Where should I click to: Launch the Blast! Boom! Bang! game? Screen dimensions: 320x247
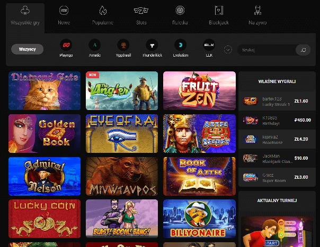122,218
